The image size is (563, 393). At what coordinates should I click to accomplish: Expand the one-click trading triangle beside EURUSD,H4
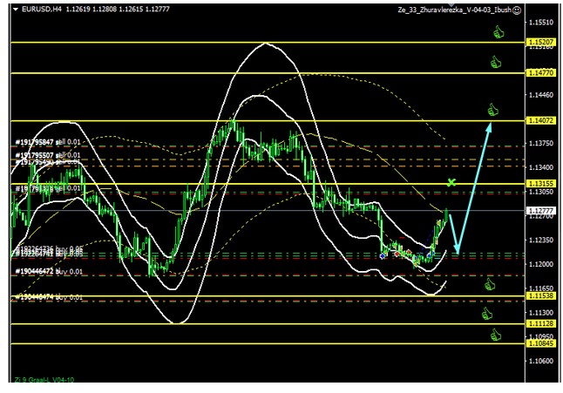tap(16, 10)
